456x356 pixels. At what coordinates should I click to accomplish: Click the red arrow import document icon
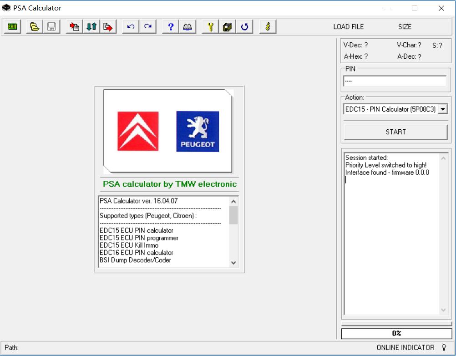click(74, 27)
